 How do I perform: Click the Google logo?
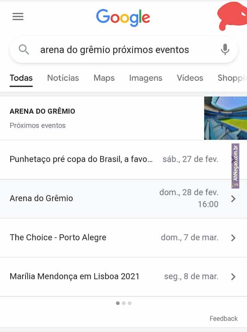[x=123, y=17]
